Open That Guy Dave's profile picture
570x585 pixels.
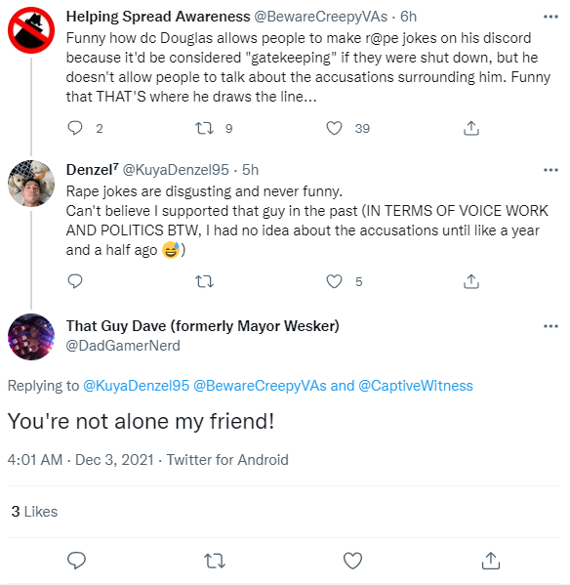(31, 337)
